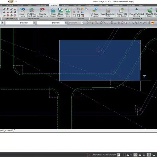
Task: Click the coordinate readout in status bar
Action: point(104,155)
